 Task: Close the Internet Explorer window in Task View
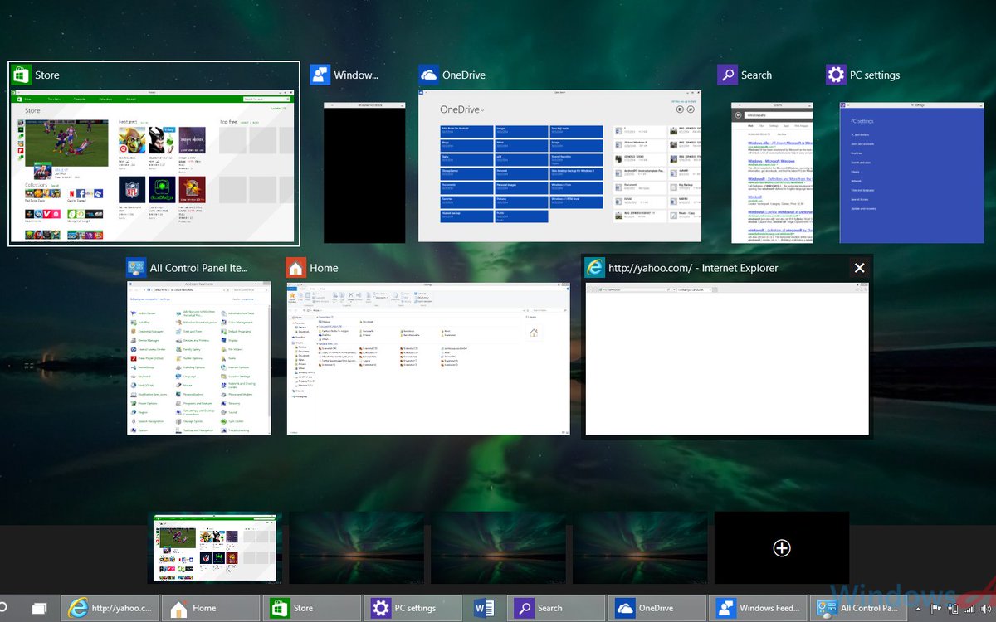pos(859,268)
